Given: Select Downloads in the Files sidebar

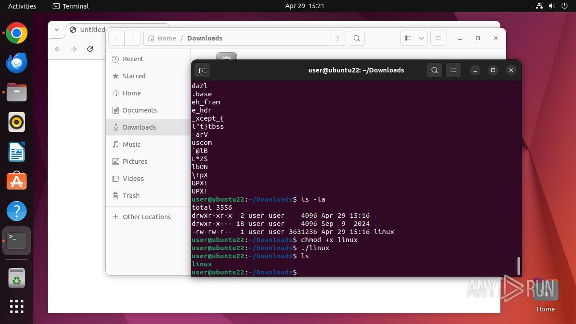Looking at the screenshot, I should point(148,127).
